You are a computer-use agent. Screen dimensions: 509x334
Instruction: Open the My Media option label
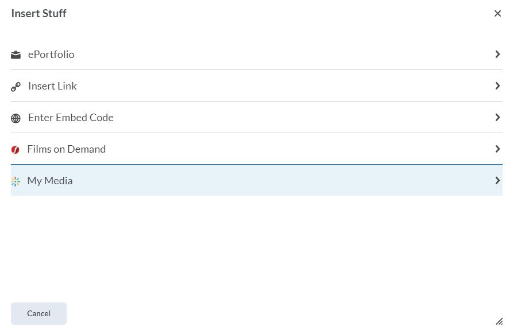50,181
